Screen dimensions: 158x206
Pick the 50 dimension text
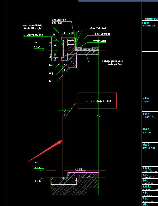[x=59, y=64]
